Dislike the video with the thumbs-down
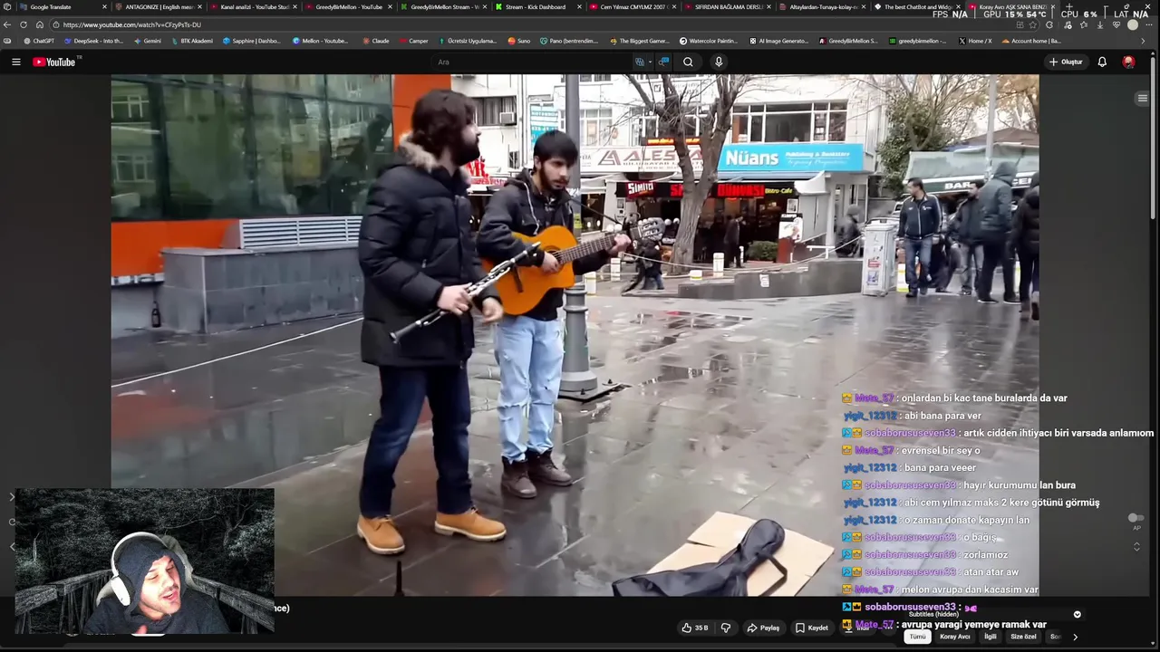Image resolution: width=1160 pixels, height=652 pixels. [x=725, y=628]
